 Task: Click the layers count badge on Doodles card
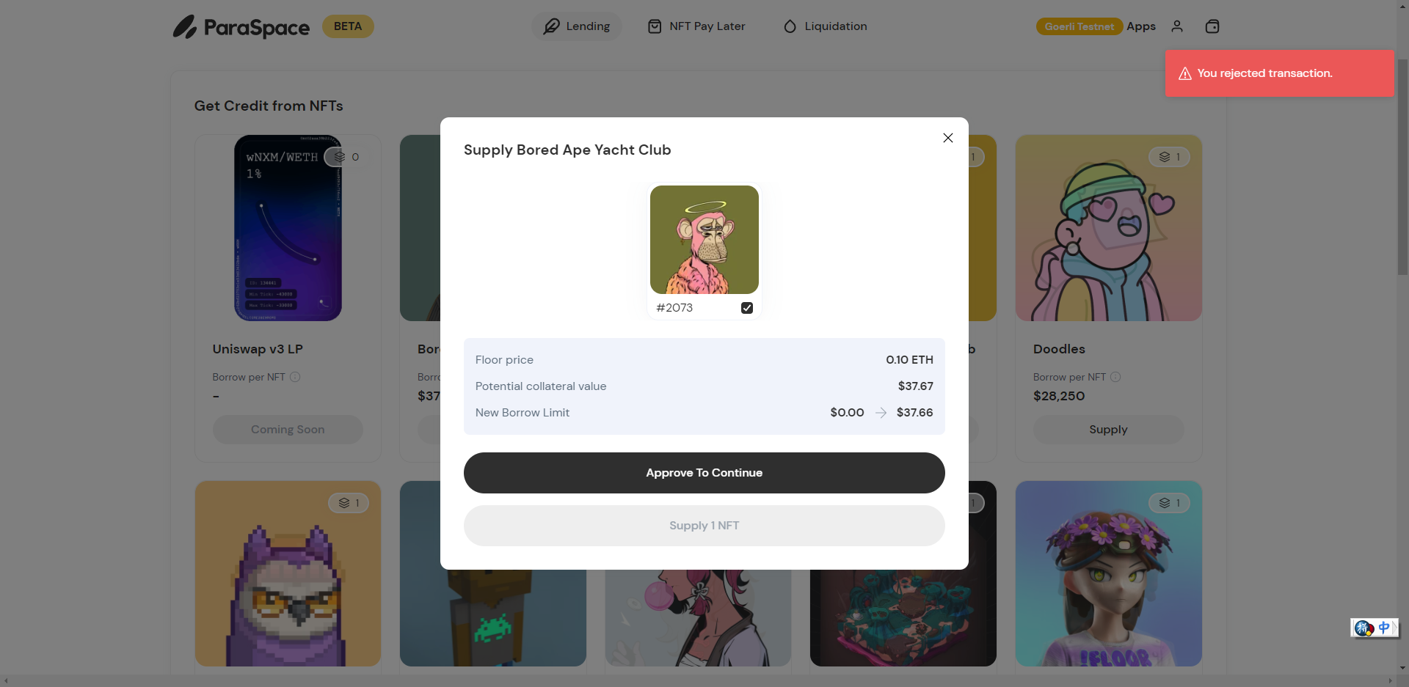point(1169,157)
